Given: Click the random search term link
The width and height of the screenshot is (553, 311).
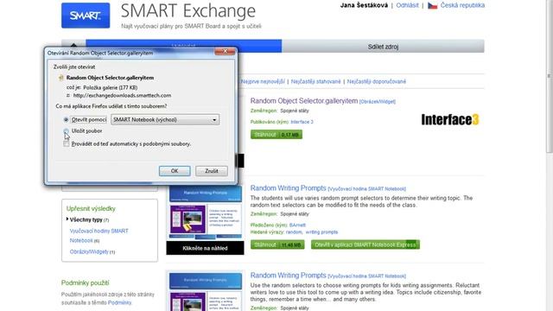Looking at the screenshot, I should tap(294, 232).
